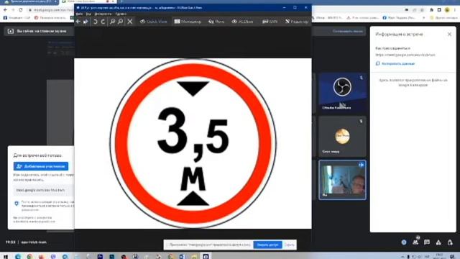Open Chrome extensions puzzle icon
460x259 pixels.
coord(431,9)
